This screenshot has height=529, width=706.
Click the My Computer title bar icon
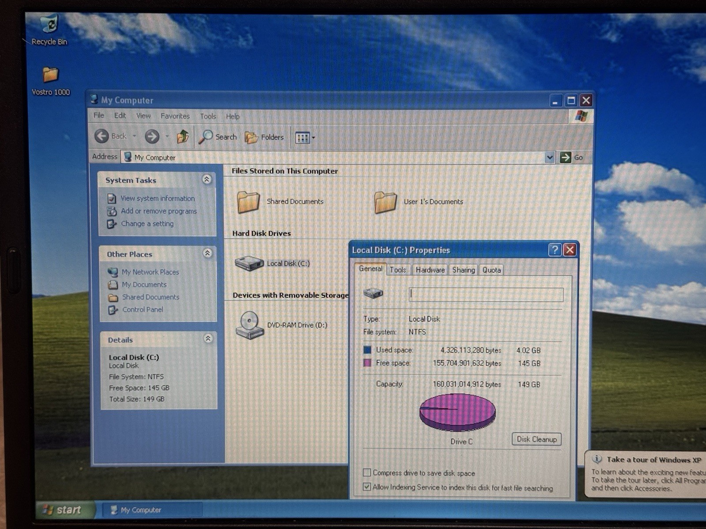coord(94,100)
